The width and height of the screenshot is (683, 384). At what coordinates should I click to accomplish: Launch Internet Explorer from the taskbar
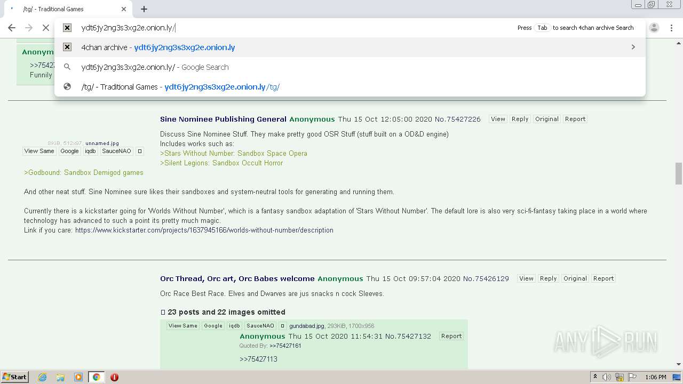click(43, 377)
